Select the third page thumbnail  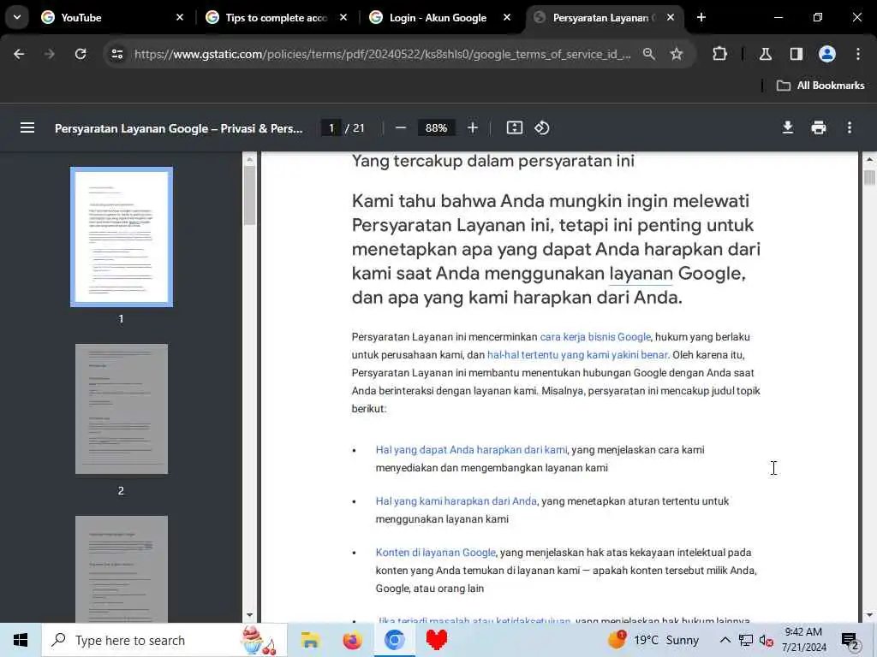click(x=122, y=569)
